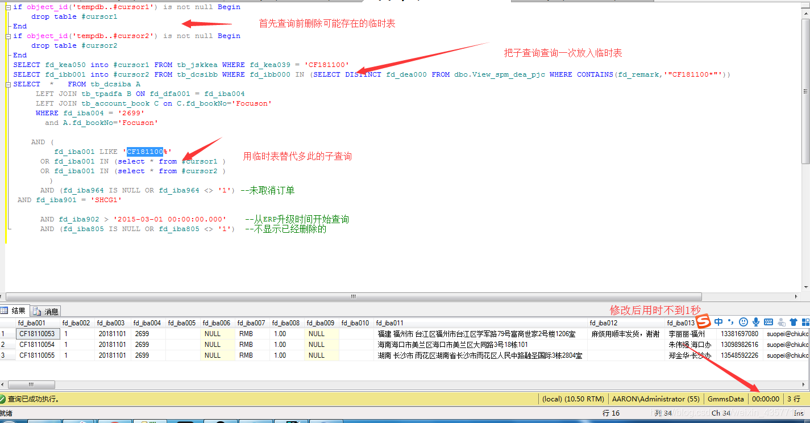This screenshot has height=423, width=810.
Task: Select fd_iba001 column header
Action: coord(38,323)
